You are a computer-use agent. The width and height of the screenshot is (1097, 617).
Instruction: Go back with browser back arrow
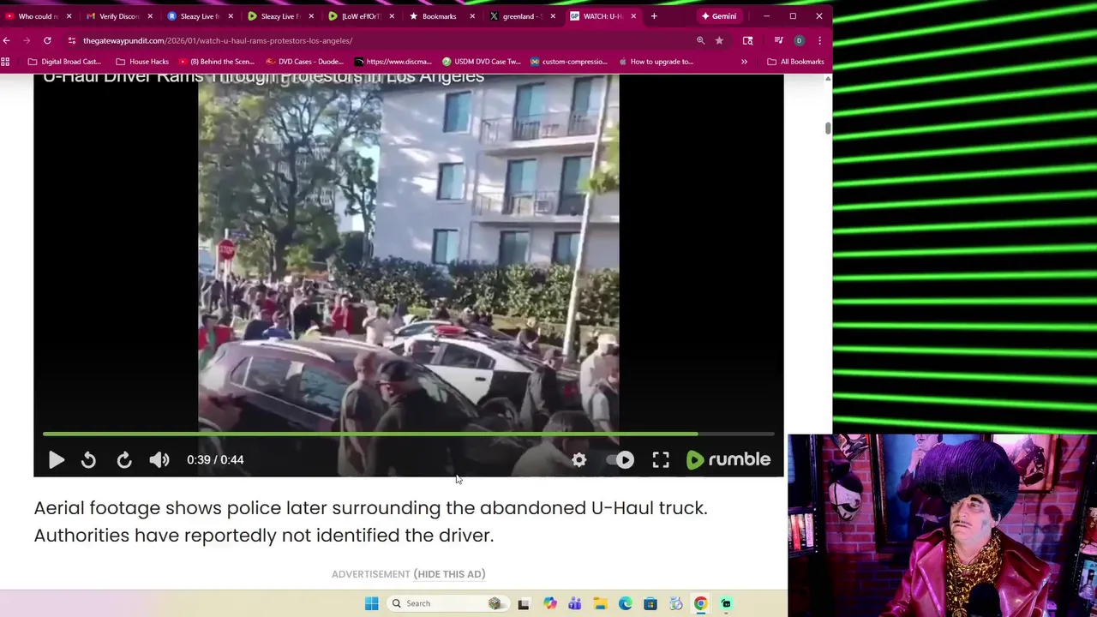pyautogui.click(x=7, y=40)
